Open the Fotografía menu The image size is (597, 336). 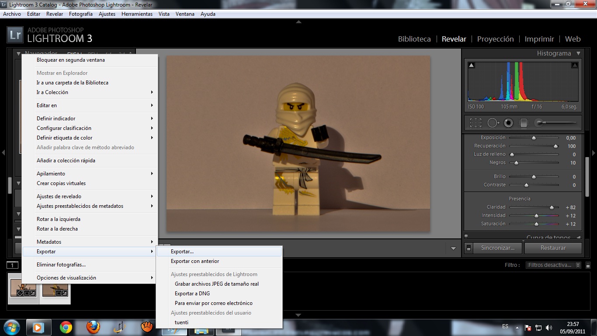pos(81,14)
